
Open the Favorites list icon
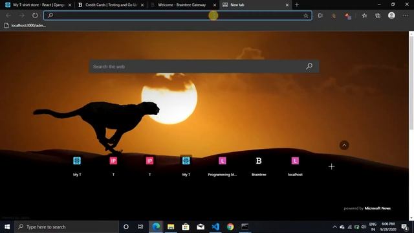coord(364,16)
